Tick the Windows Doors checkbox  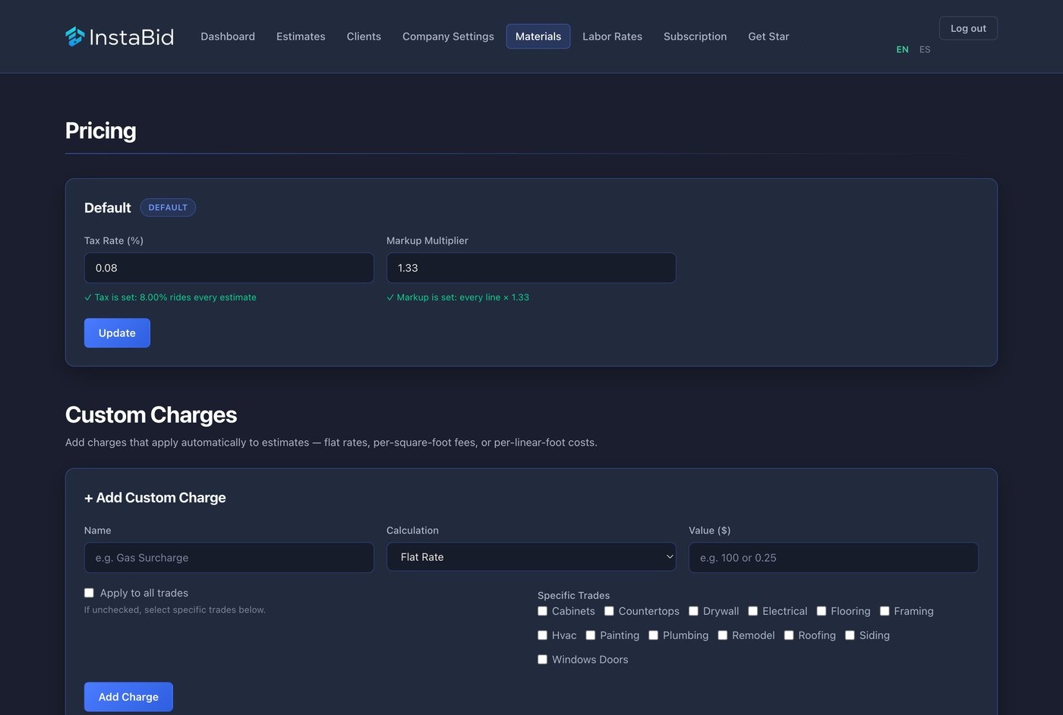point(542,660)
